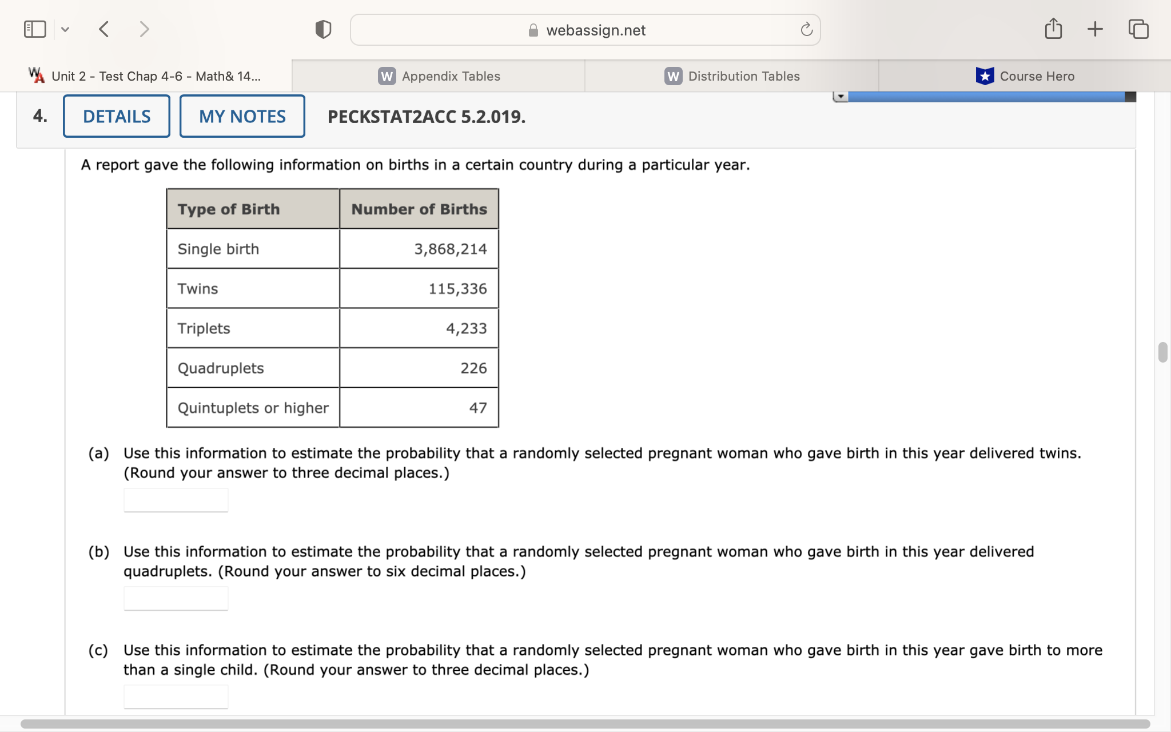The height and width of the screenshot is (732, 1171).
Task: Open the privacy shield report
Action: pos(323,29)
